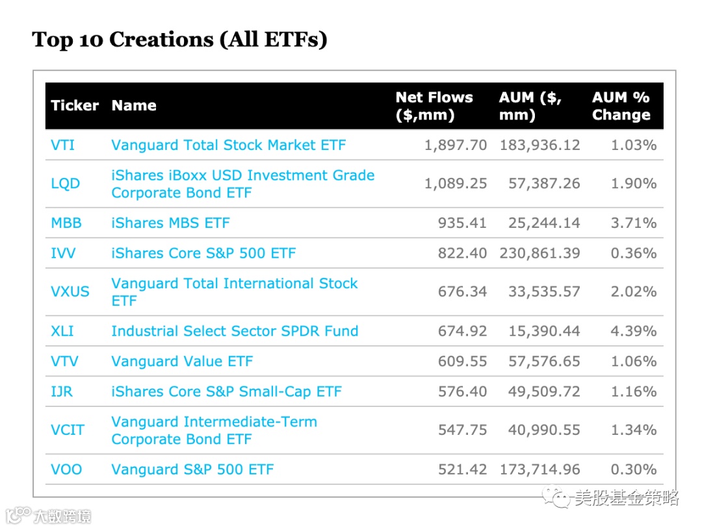Click the AUM % Change column header
The width and height of the screenshot is (702, 529).
[x=621, y=106]
